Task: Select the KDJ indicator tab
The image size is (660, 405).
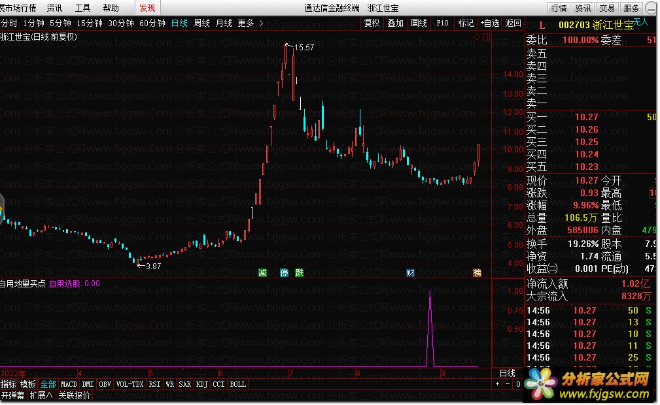Action: tap(201, 384)
